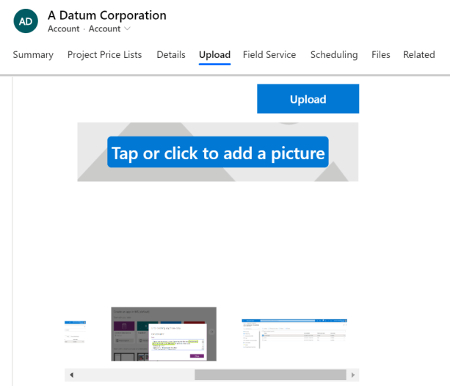Select the active Upload tab
The image size is (450, 386).
(x=214, y=55)
